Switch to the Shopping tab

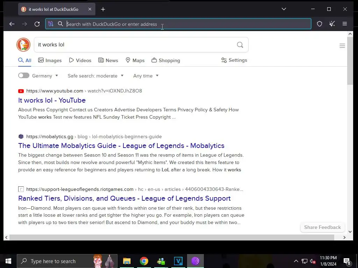click(x=166, y=60)
